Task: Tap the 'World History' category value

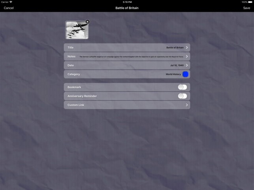Action: (x=173, y=74)
